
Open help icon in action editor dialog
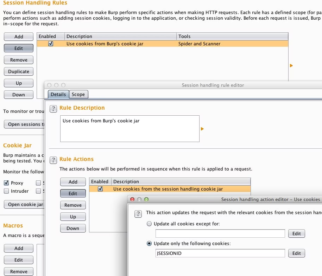pyautogui.click(x=138, y=214)
